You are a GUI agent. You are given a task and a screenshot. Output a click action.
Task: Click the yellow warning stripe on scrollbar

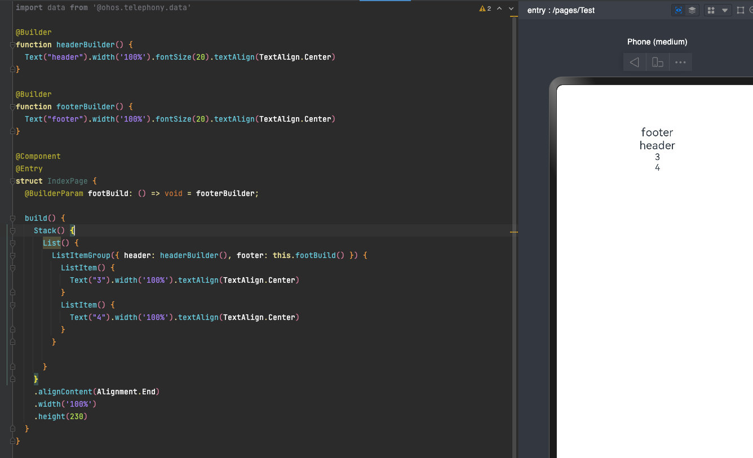tap(513, 232)
